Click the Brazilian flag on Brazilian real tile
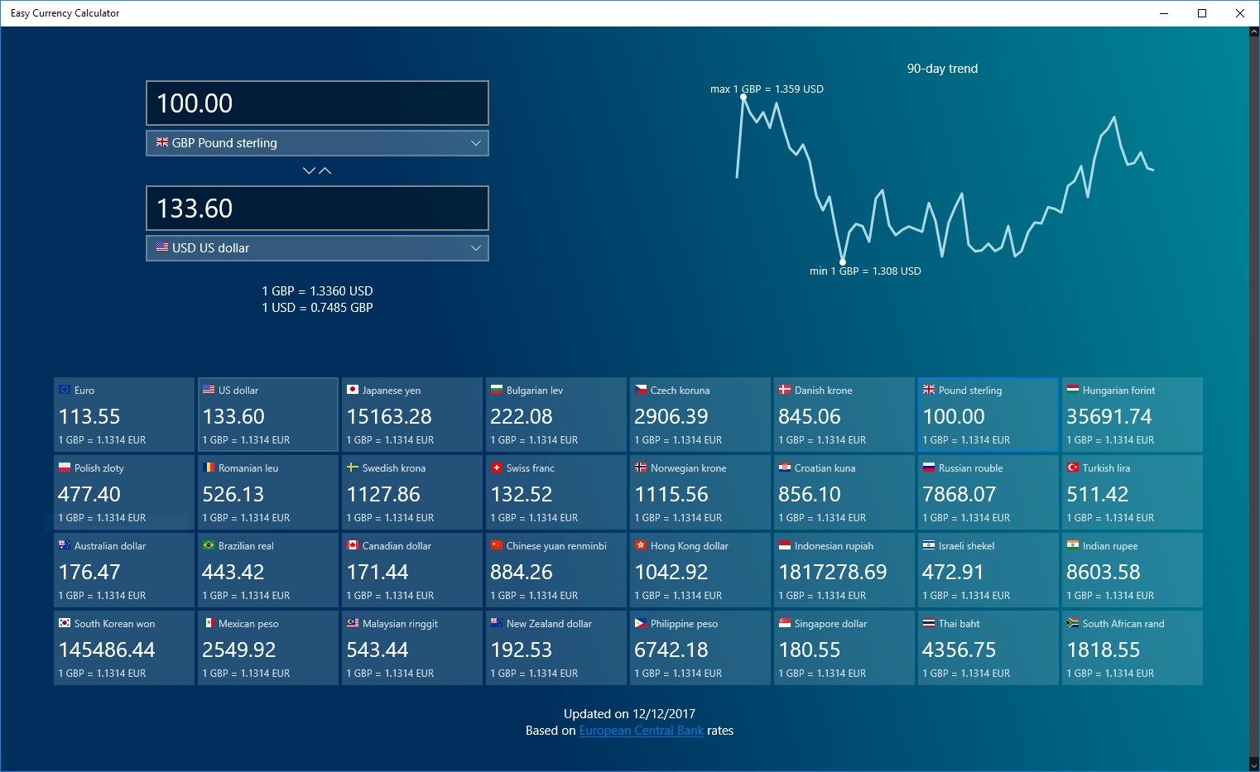The height and width of the screenshot is (772, 1260). 208,545
